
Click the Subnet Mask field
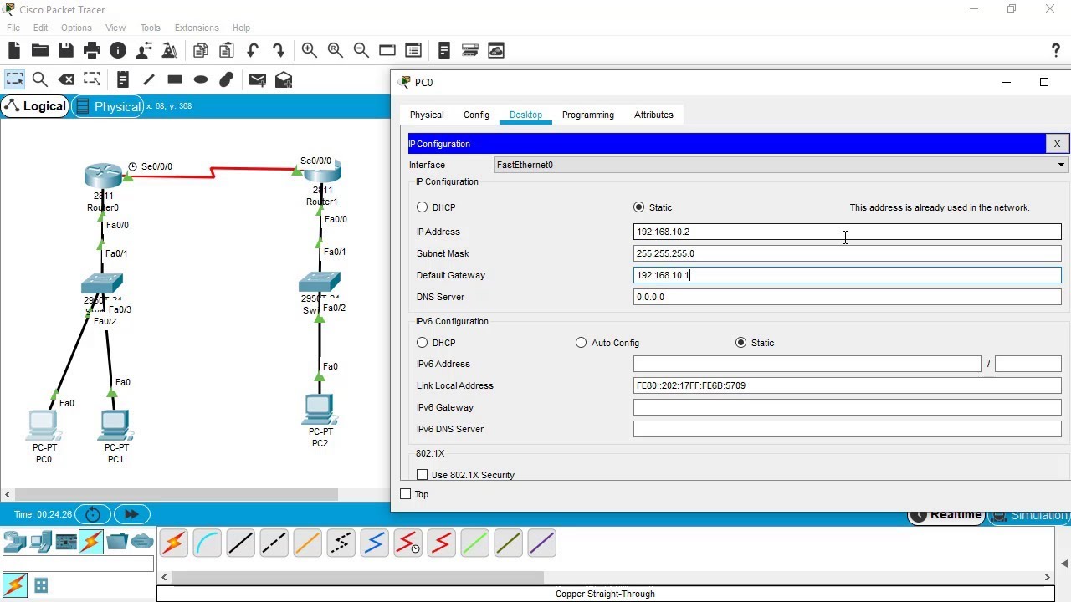[x=847, y=253]
